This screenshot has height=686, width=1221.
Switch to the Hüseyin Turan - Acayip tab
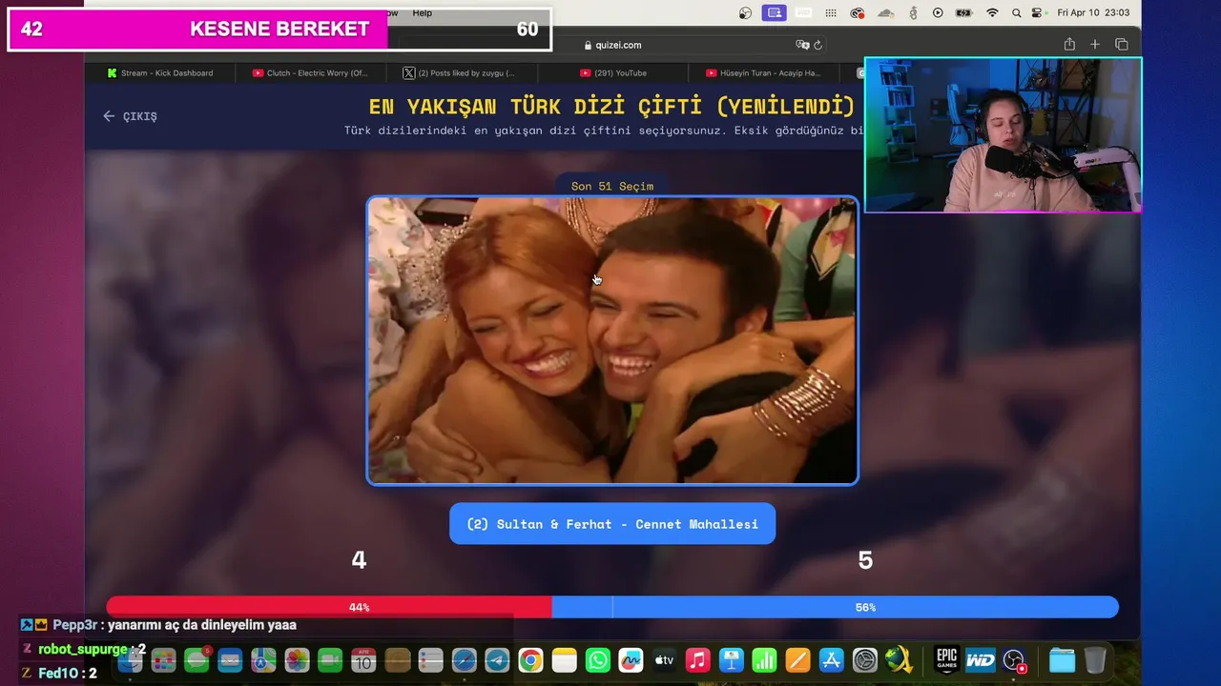point(763,72)
